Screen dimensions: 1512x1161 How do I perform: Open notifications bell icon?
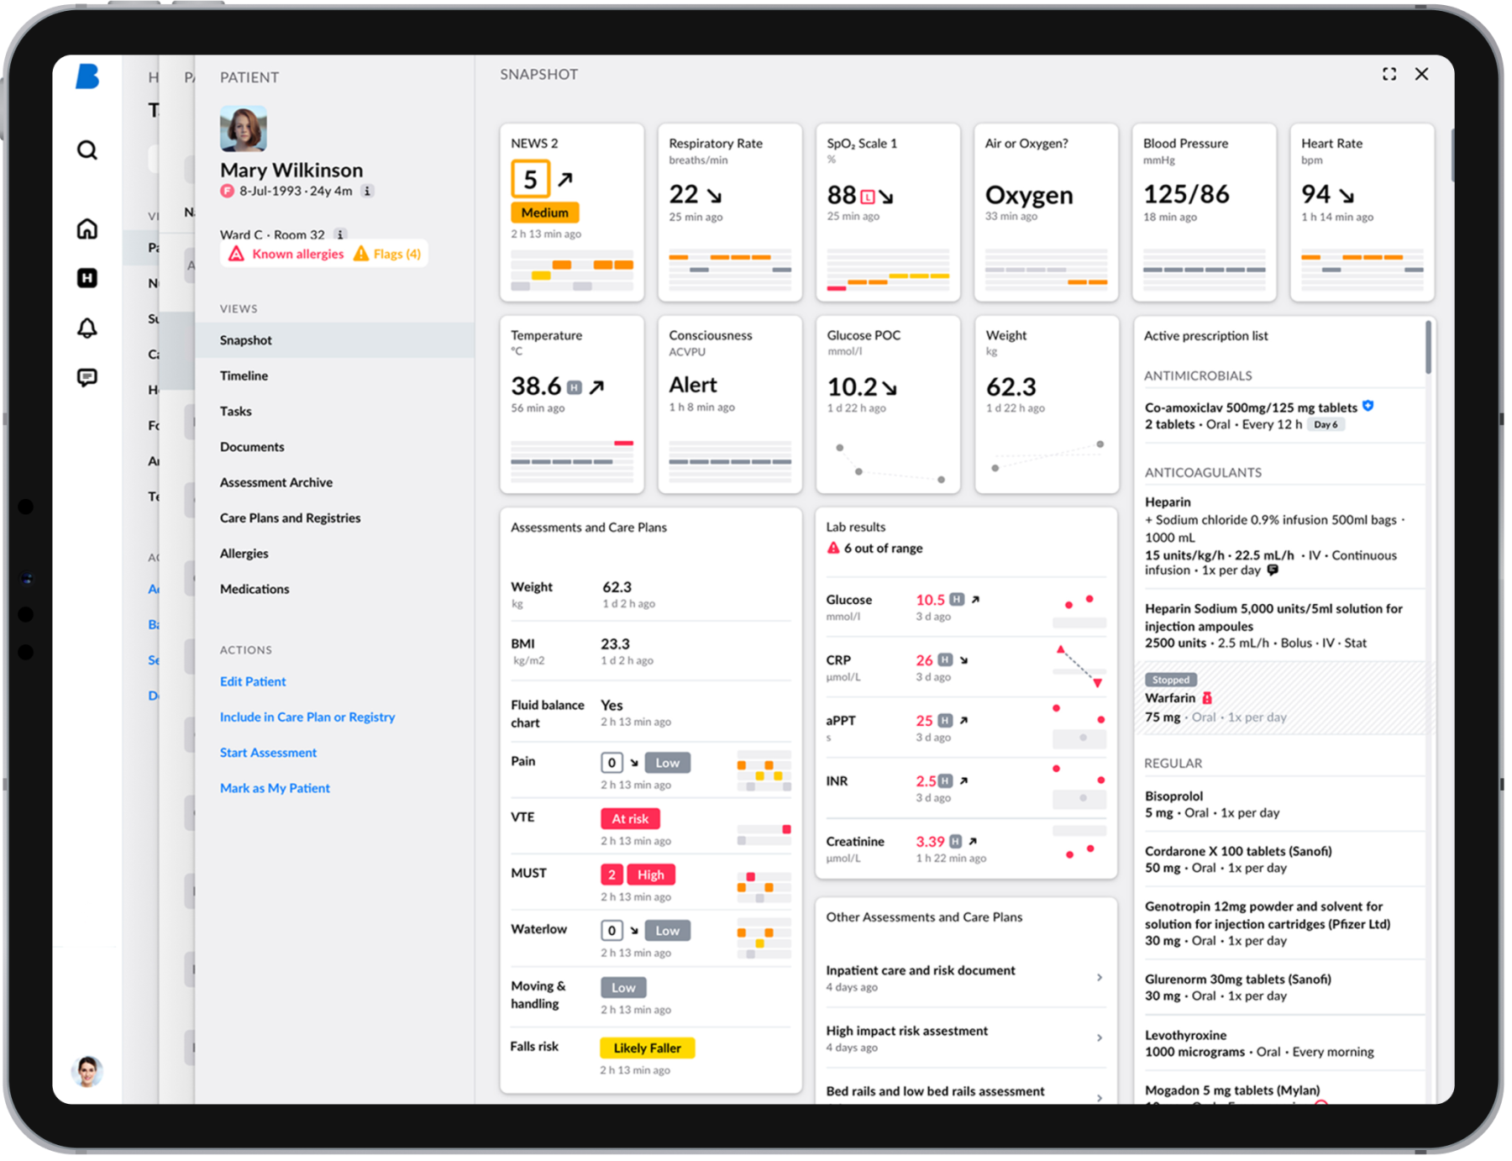coord(87,328)
